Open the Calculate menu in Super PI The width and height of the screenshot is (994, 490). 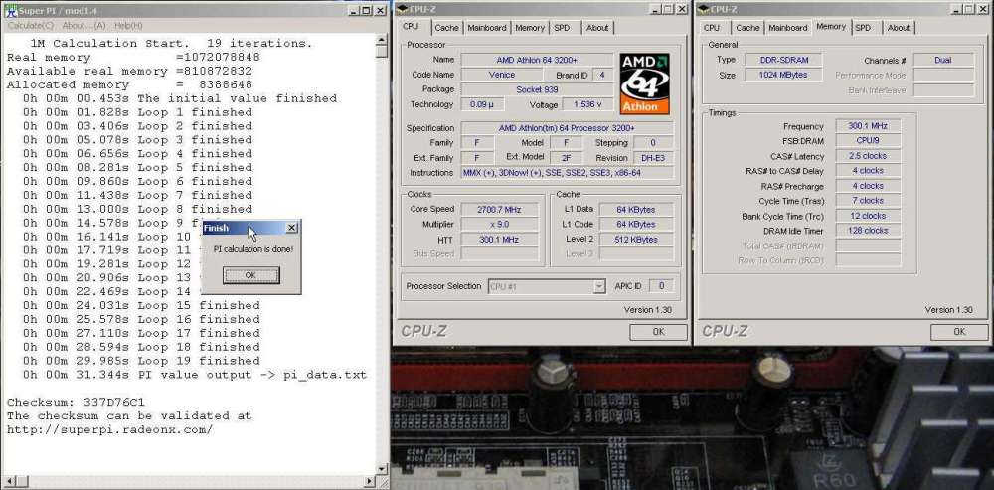tap(31, 26)
